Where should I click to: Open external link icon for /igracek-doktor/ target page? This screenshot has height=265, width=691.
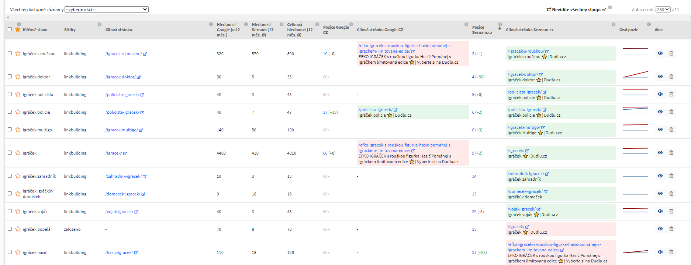[x=139, y=77]
